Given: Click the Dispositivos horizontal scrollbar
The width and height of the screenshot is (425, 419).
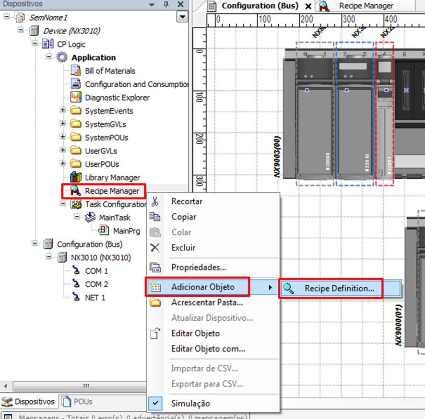Looking at the screenshot, I should [86, 386].
